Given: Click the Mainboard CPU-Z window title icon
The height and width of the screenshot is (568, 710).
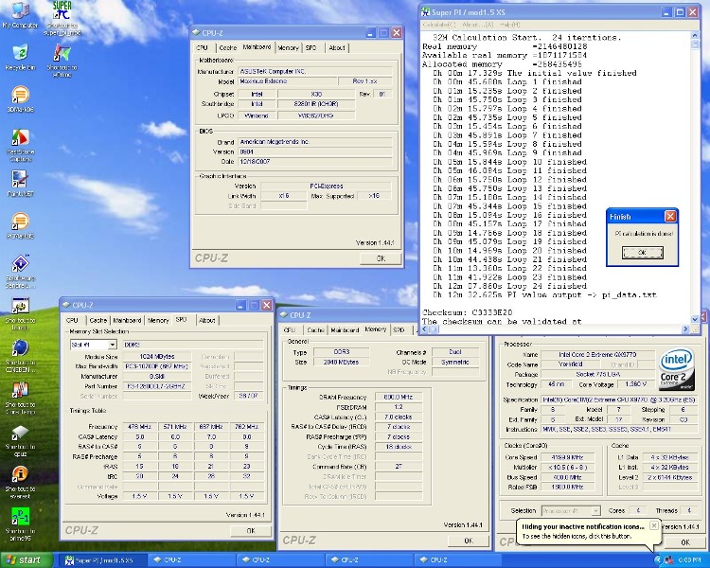Looking at the screenshot, I should [196, 32].
